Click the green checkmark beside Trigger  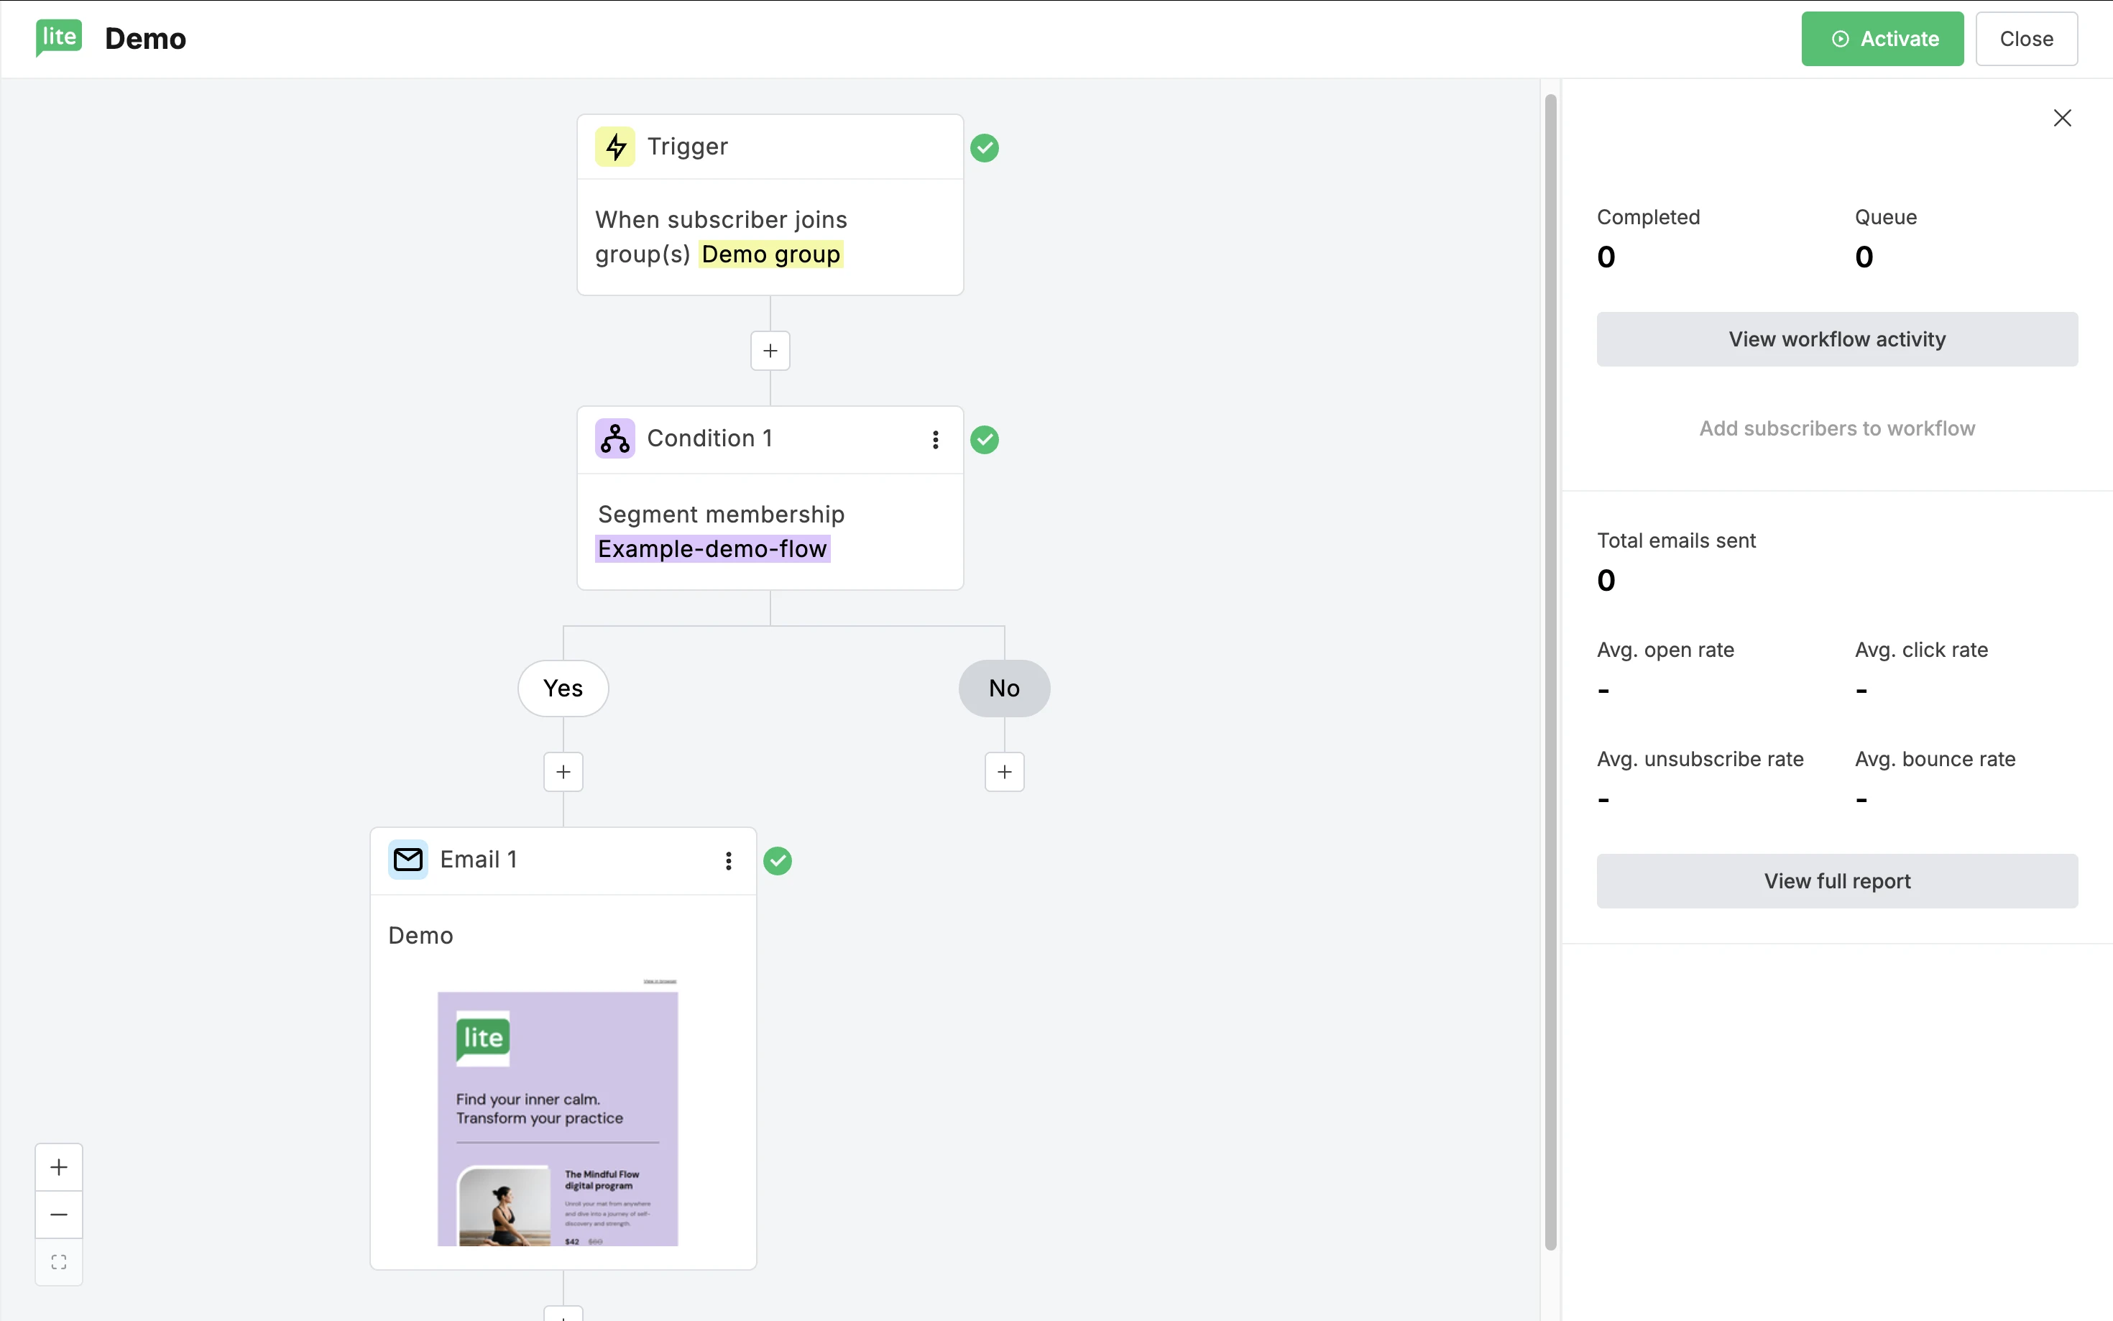[985, 147]
